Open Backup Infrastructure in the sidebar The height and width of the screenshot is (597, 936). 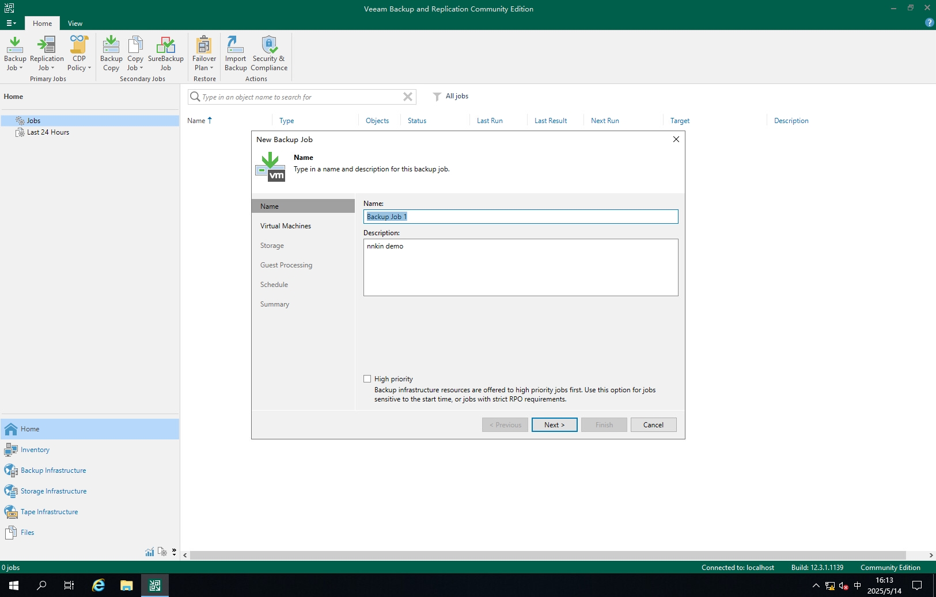pos(53,470)
